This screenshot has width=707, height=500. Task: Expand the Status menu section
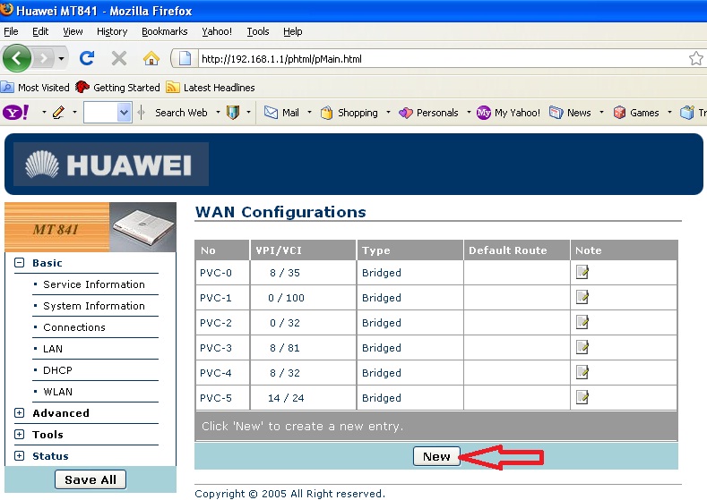coord(20,456)
